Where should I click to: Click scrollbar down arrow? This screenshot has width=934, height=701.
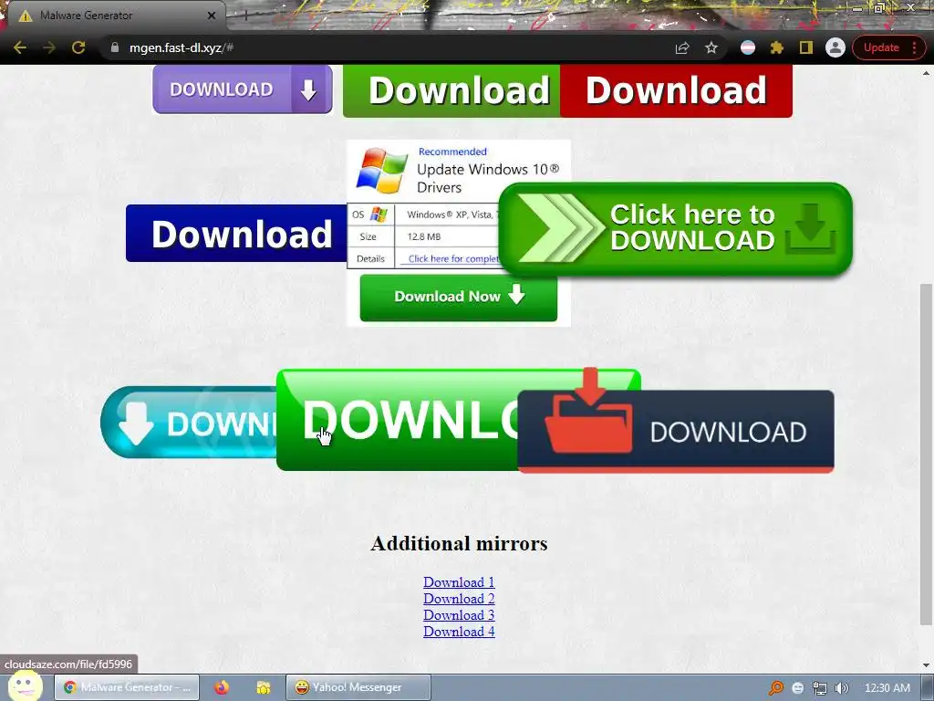point(927,665)
